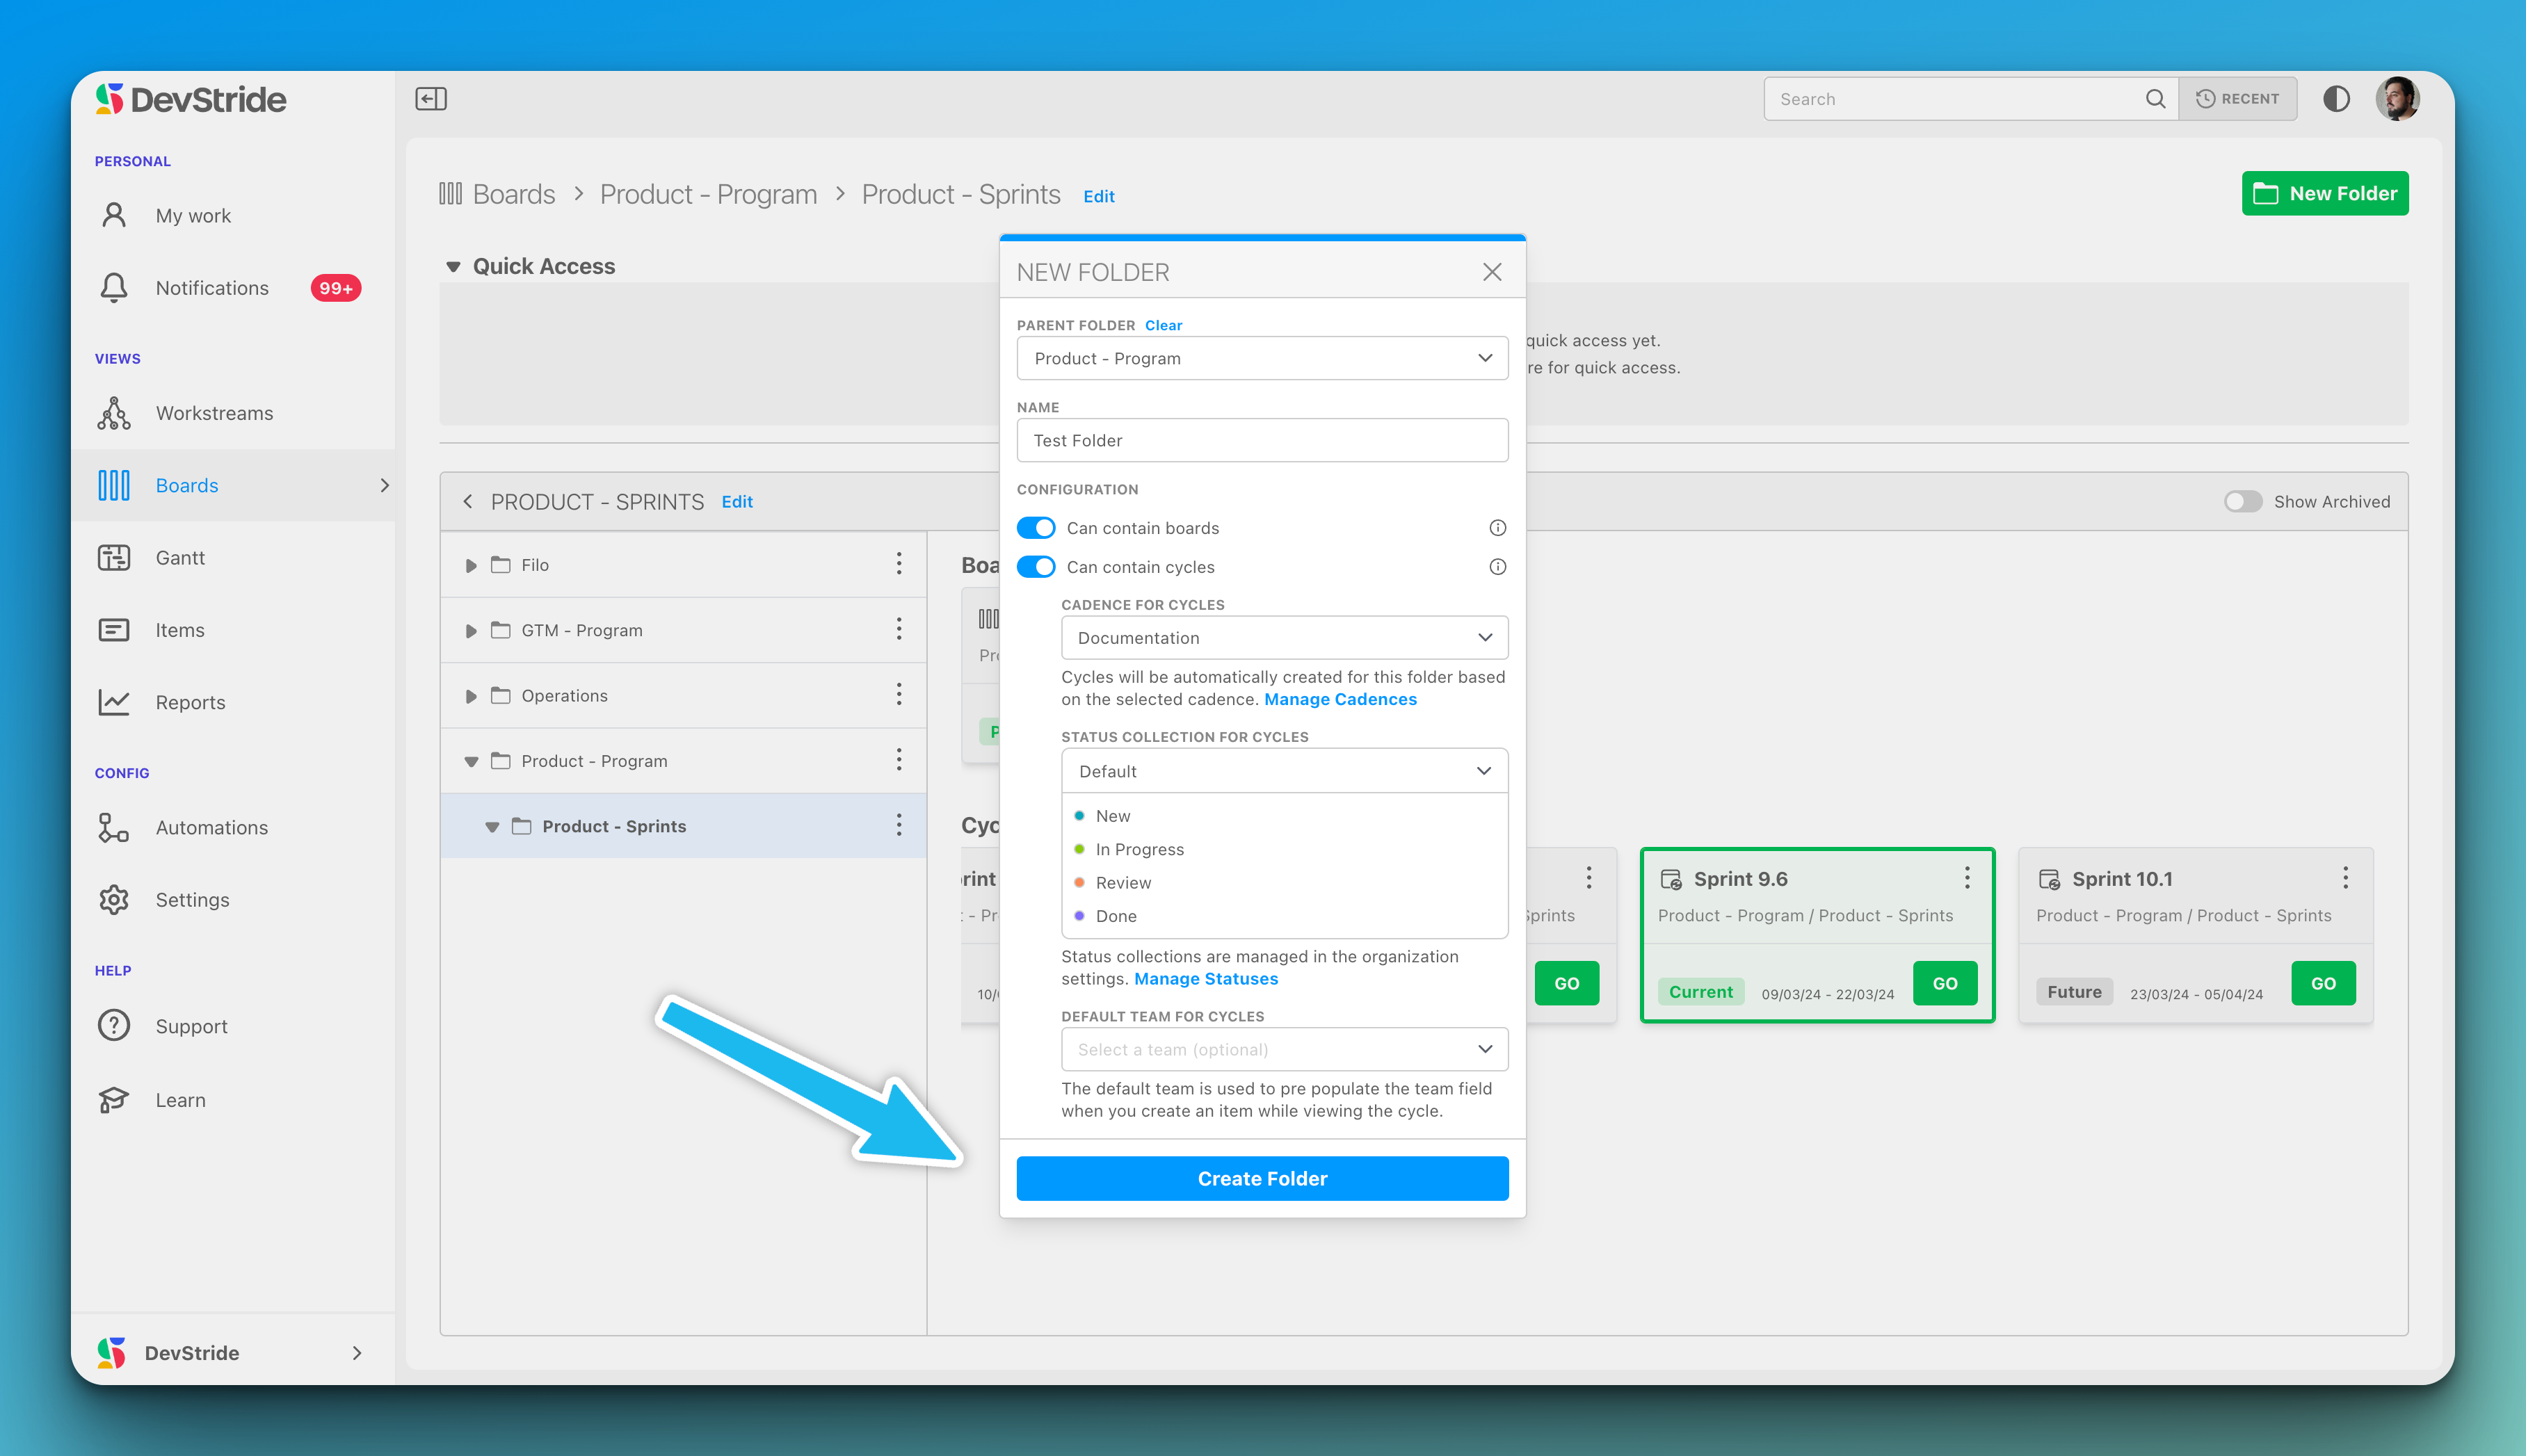Click the Workstreams sidebar icon

[x=116, y=413]
